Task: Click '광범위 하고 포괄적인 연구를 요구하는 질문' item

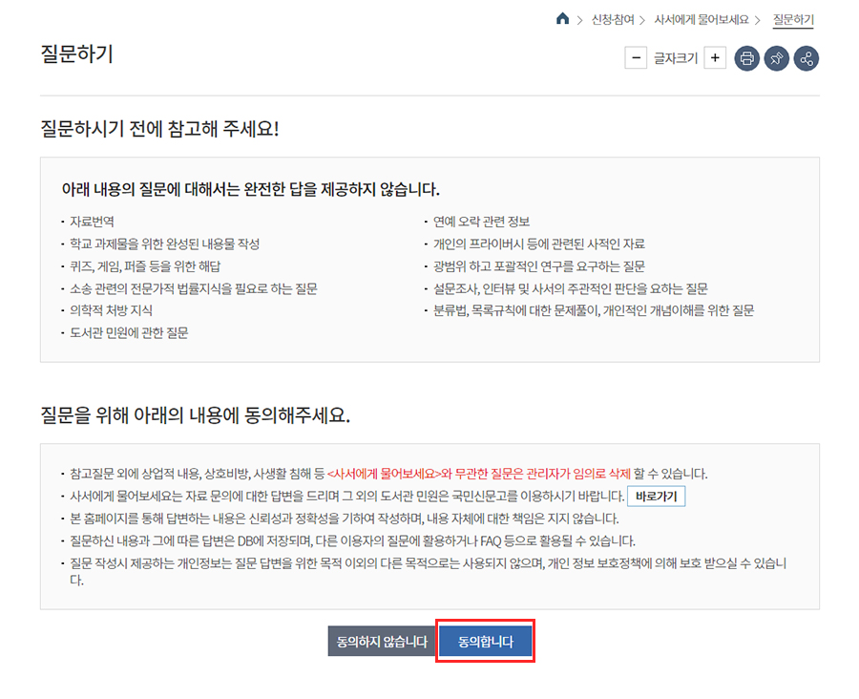Action: pyautogui.click(x=539, y=266)
